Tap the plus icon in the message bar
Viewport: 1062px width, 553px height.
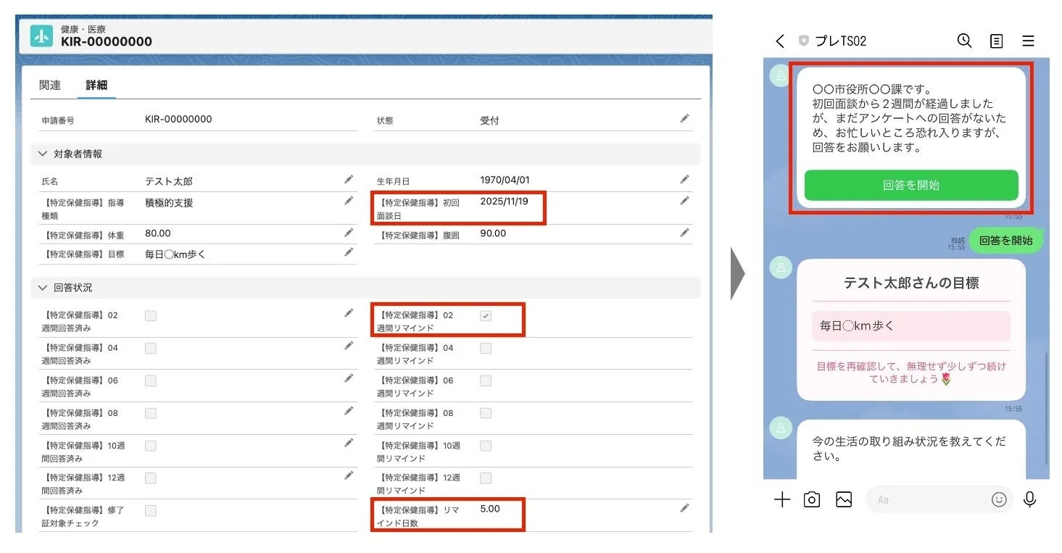(781, 499)
